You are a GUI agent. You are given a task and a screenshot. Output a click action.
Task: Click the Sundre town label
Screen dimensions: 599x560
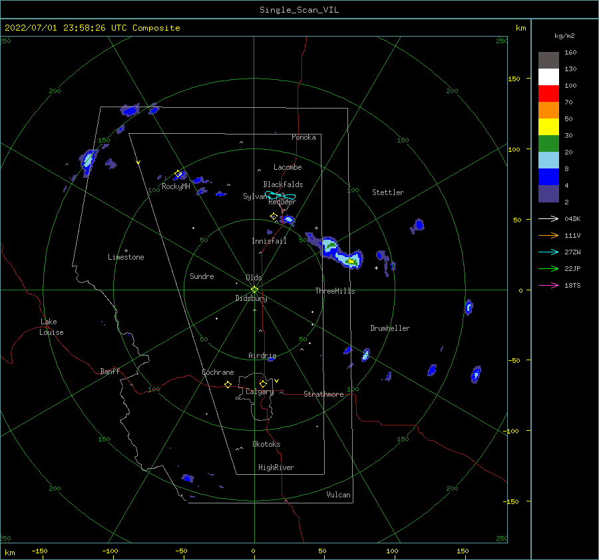202,276
